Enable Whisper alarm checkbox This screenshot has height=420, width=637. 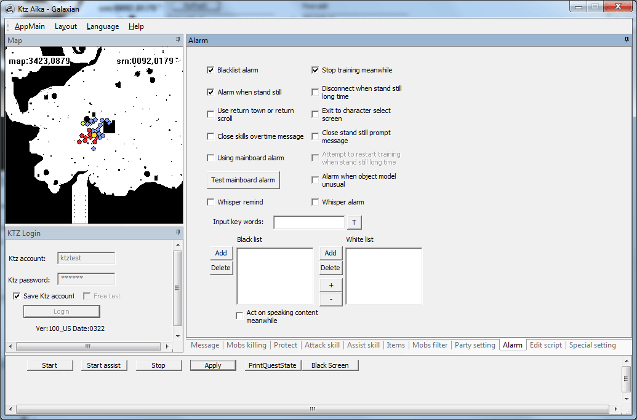315,202
